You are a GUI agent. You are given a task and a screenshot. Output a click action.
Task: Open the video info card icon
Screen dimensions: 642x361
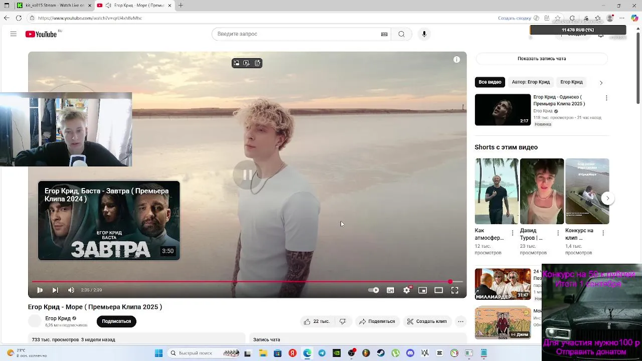pos(456,60)
